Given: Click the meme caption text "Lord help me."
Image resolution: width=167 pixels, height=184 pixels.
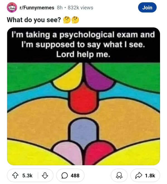Looking at the screenshot, I should point(83,54).
